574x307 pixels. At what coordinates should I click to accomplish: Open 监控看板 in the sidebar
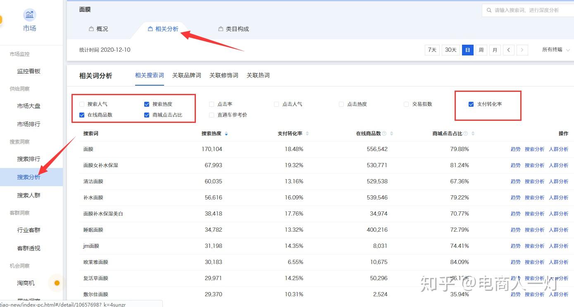(x=29, y=71)
